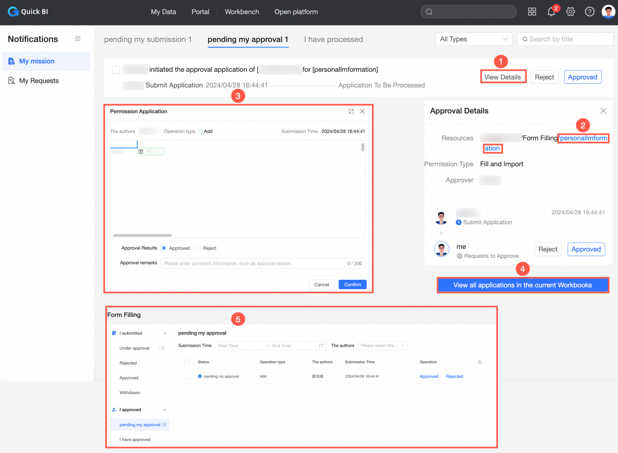Tick the checkbox beside the approval application
The width and height of the screenshot is (618, 453).
point(116,70)
